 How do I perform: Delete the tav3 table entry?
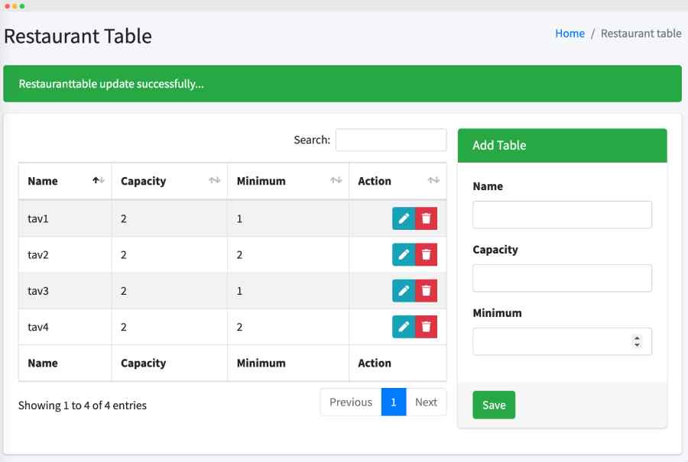coord(426,291)
